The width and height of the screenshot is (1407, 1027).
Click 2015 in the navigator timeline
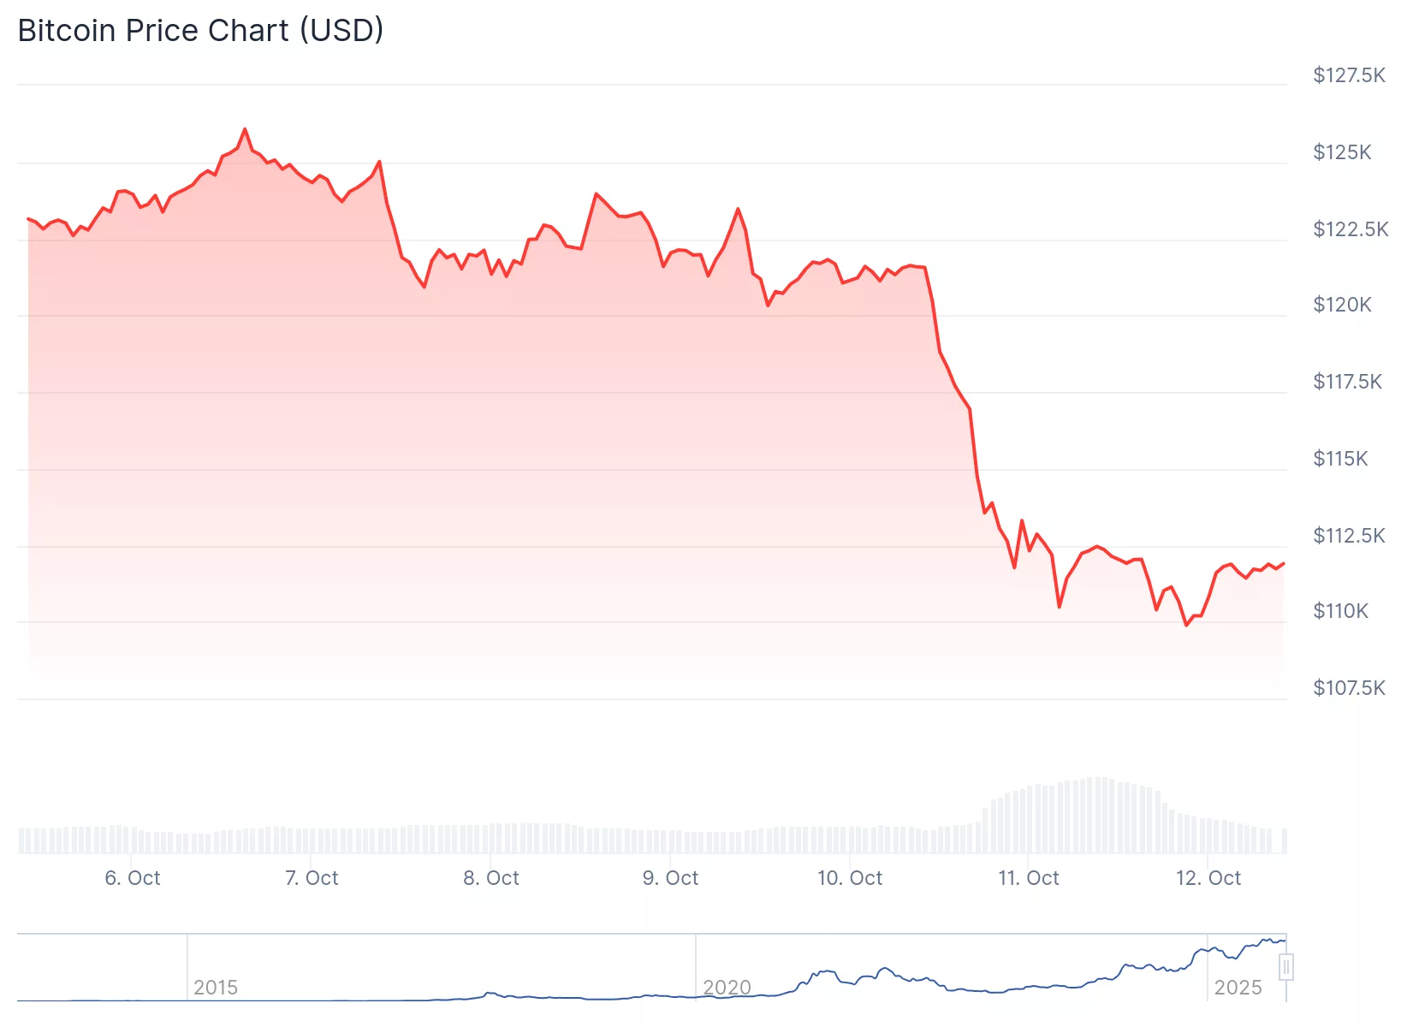tap(216, 988)
